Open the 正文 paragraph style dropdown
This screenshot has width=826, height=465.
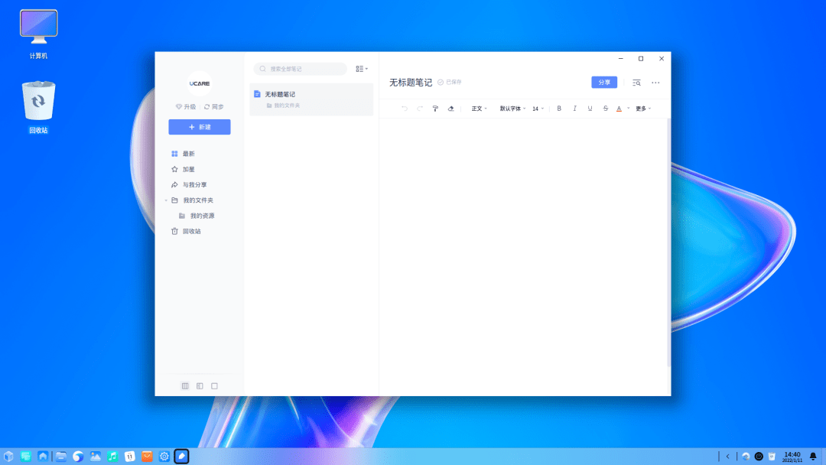point(477,109)
